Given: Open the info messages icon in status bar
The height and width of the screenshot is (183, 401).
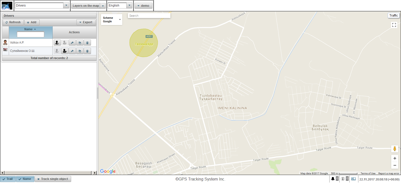Looking at the screenshot, I should [343, 179].
